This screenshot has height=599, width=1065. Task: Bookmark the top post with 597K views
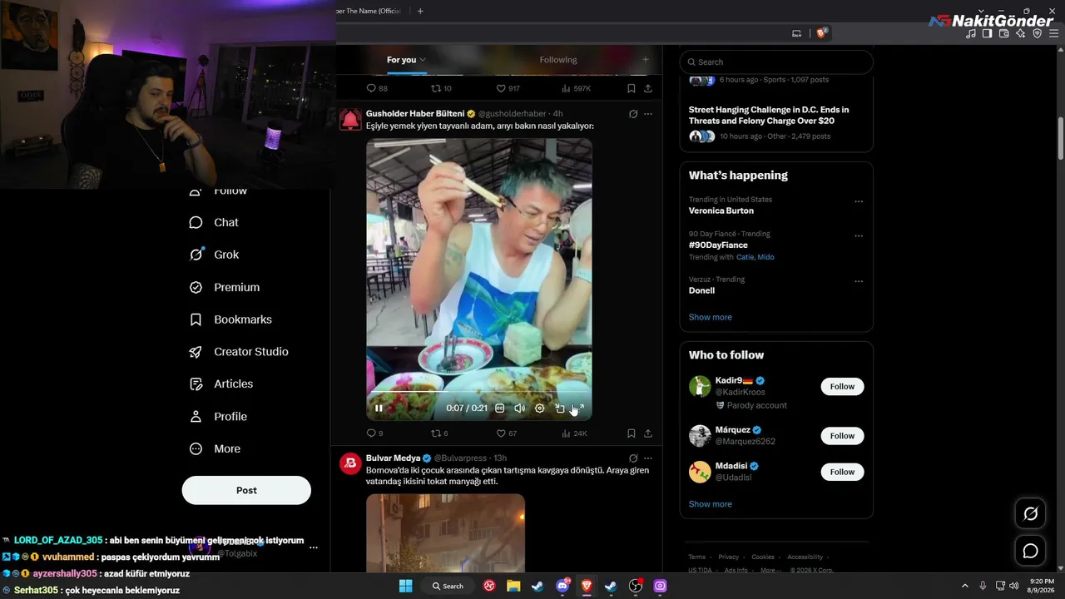[632, 88]
